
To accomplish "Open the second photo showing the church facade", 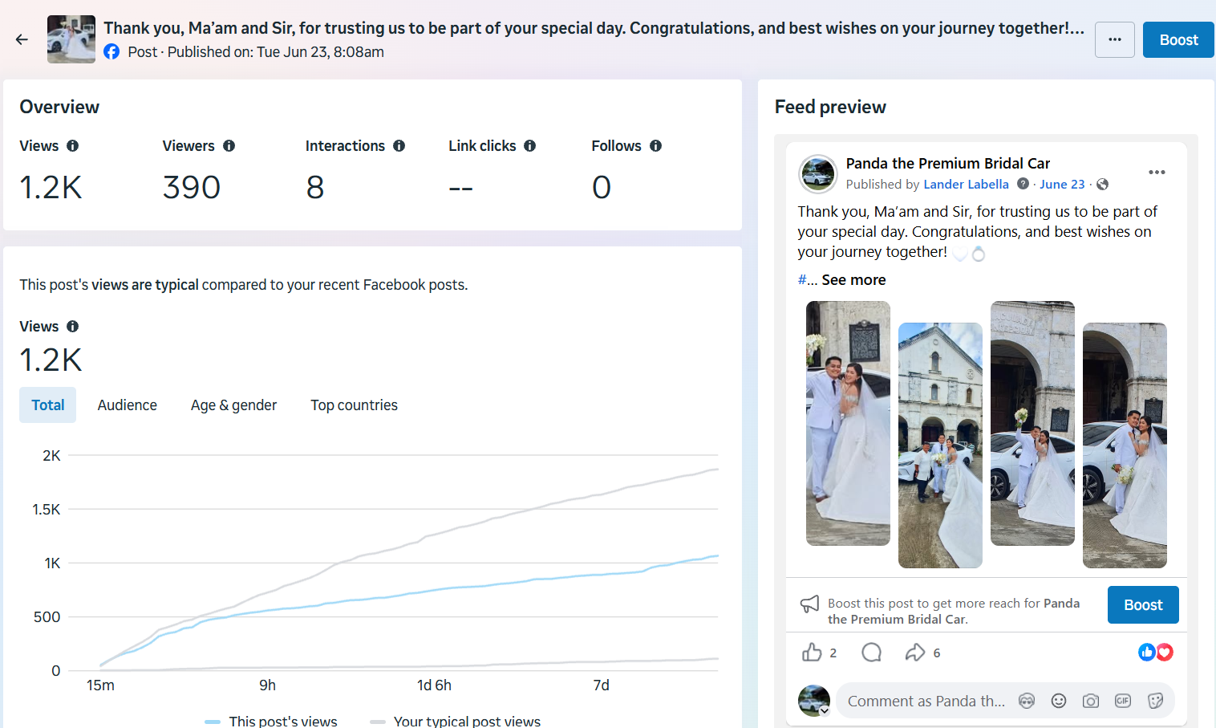I will [x=940, y=445].
